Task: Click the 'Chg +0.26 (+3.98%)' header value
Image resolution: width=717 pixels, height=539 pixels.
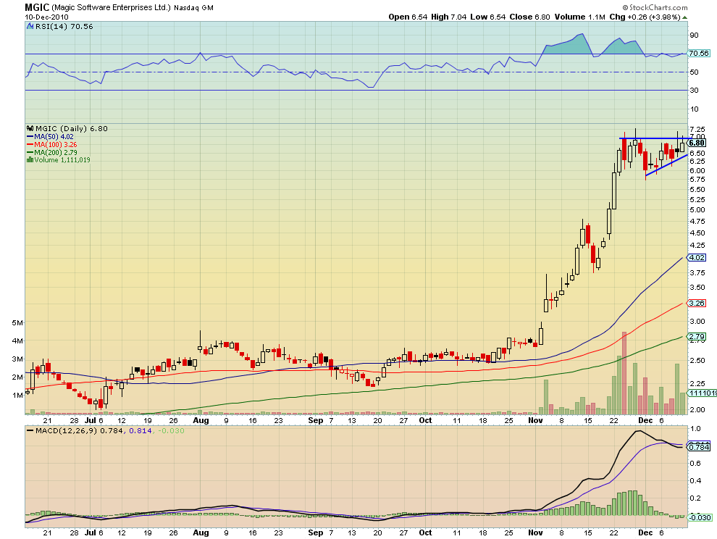Action: (645, 17)
